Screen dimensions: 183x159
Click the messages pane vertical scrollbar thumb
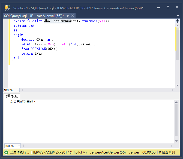(176, 120)
